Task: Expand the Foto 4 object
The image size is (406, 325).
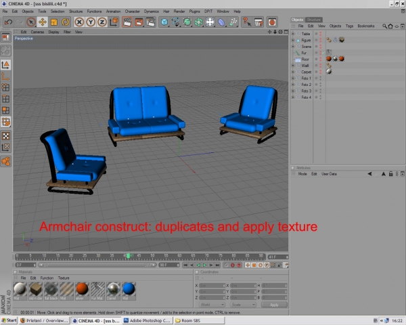Action: [293, 97]
